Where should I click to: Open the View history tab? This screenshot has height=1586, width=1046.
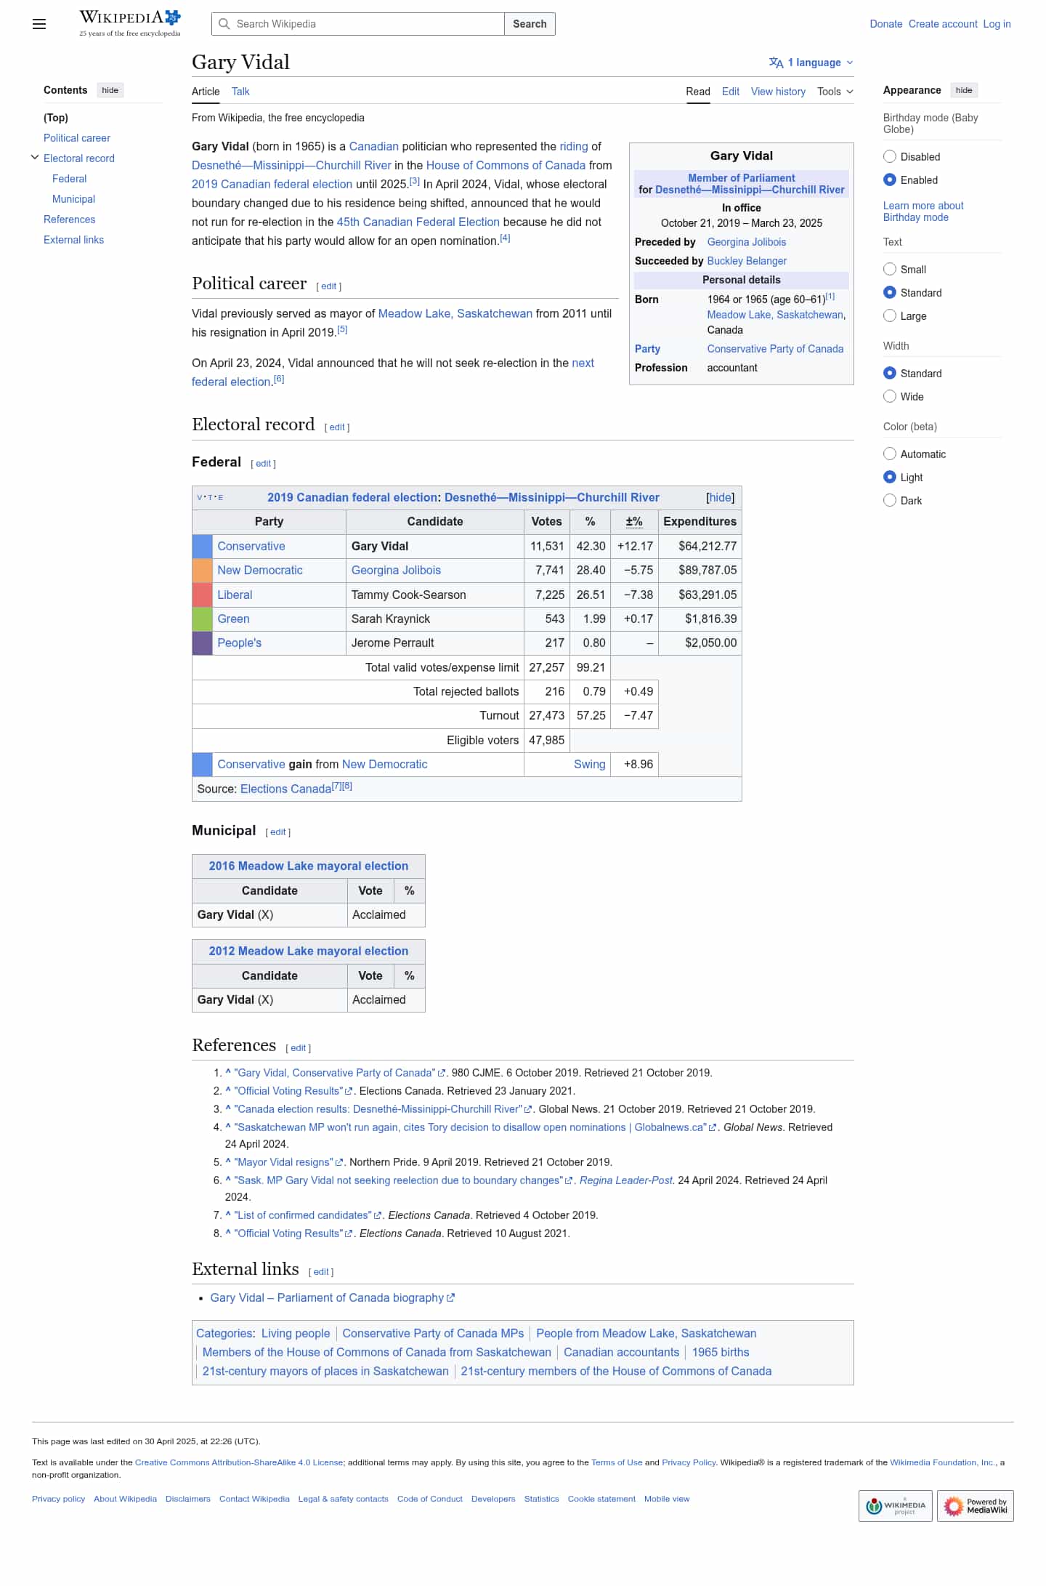778,92
